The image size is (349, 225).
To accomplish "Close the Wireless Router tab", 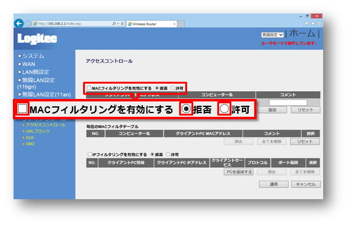I will tap(174, 24).
